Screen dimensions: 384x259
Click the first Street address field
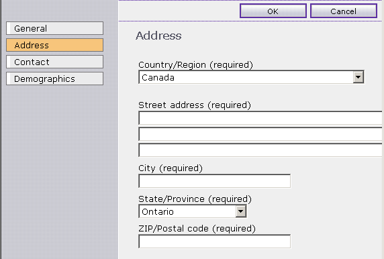pyautogui.click(x=260, y=118)
